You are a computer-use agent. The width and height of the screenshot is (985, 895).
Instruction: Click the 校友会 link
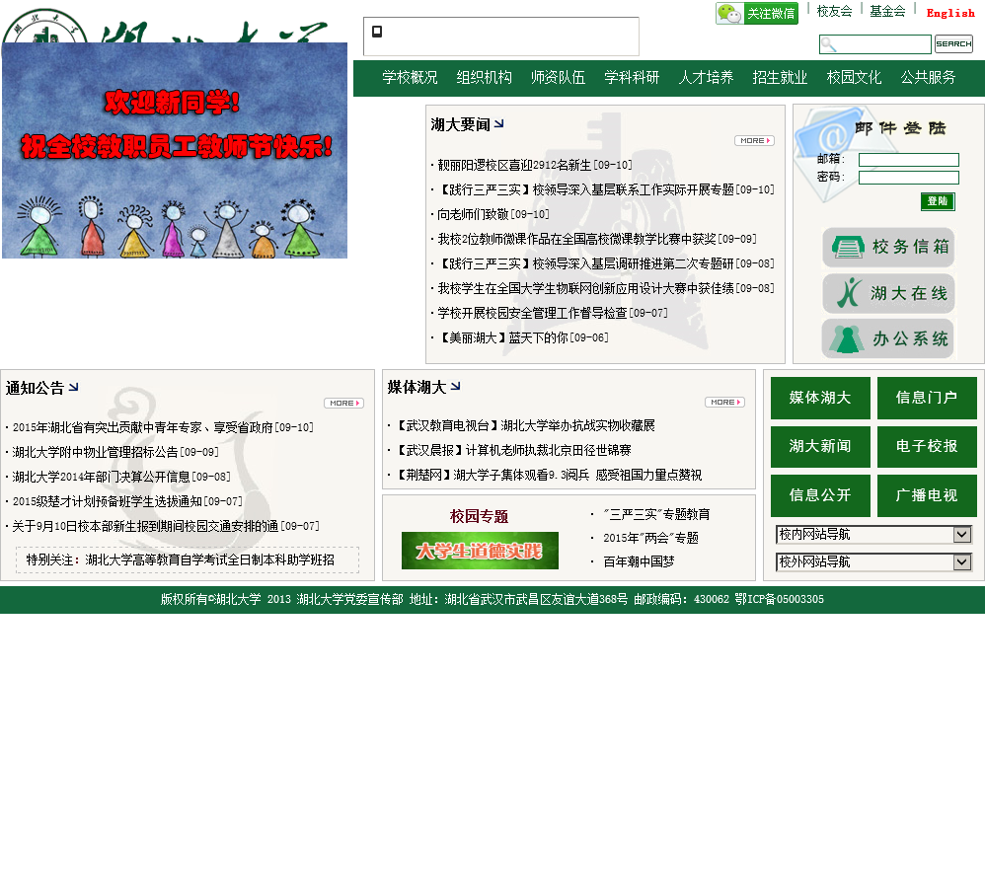(x=834, y=11)
